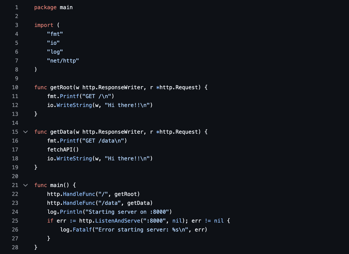
Task: Click line number 25
Action: [x=15, y=221]
